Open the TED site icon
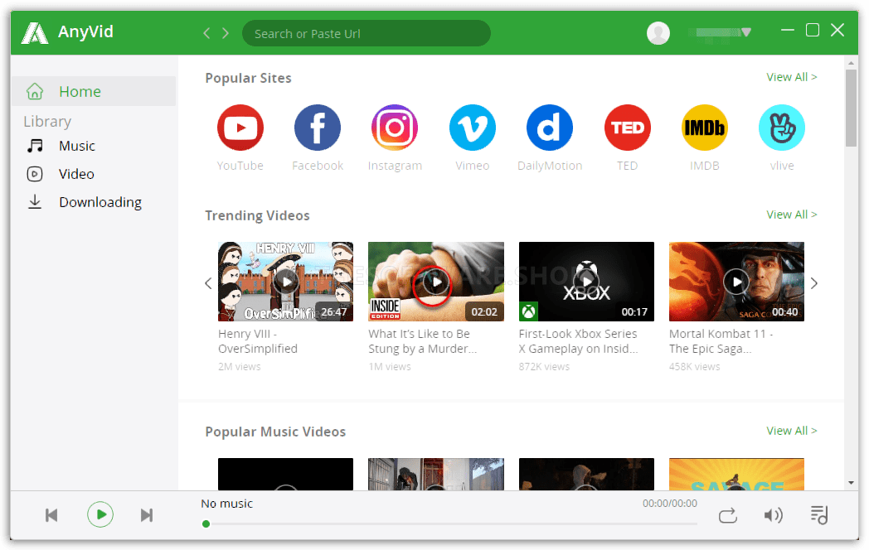The width and height of the screenshot is (869, 550). (x=628, y=128)
